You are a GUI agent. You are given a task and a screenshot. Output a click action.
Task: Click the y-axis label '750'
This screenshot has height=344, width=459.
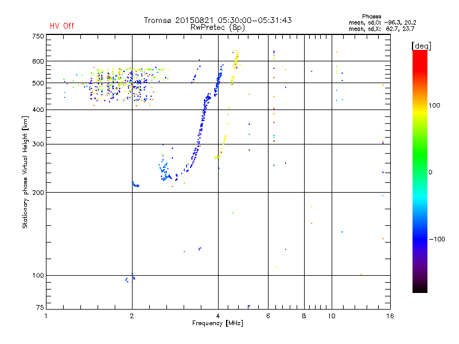(38, 36)
